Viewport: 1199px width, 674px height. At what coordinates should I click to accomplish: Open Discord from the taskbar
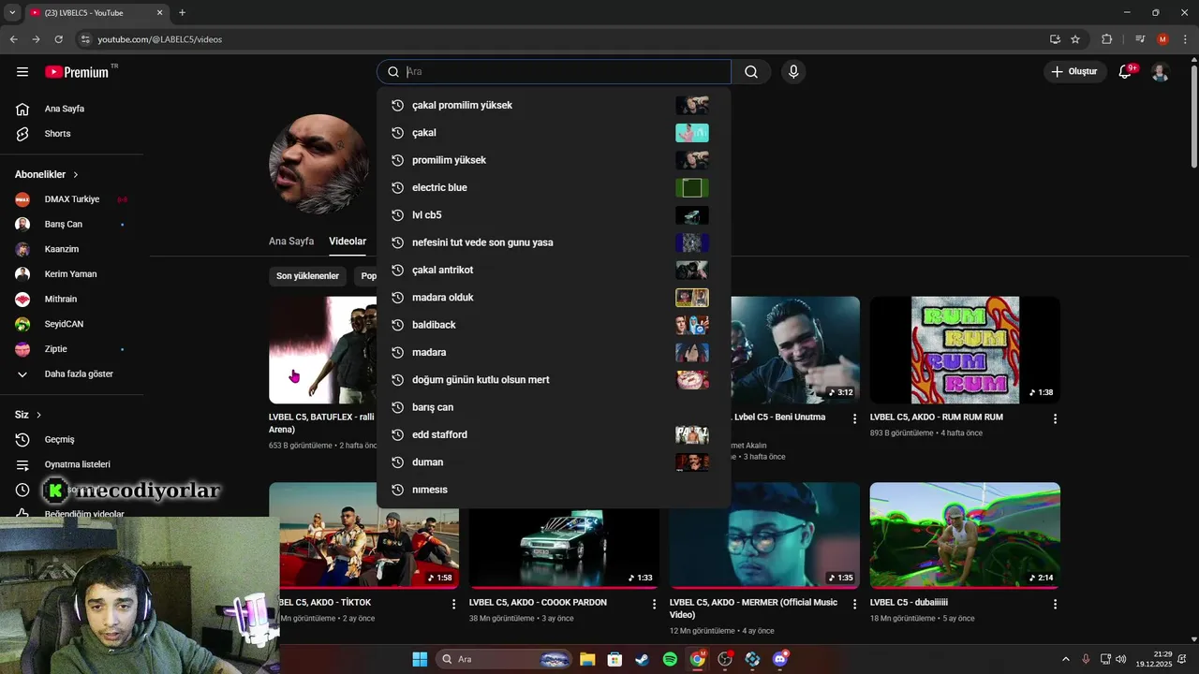[780, 659]
